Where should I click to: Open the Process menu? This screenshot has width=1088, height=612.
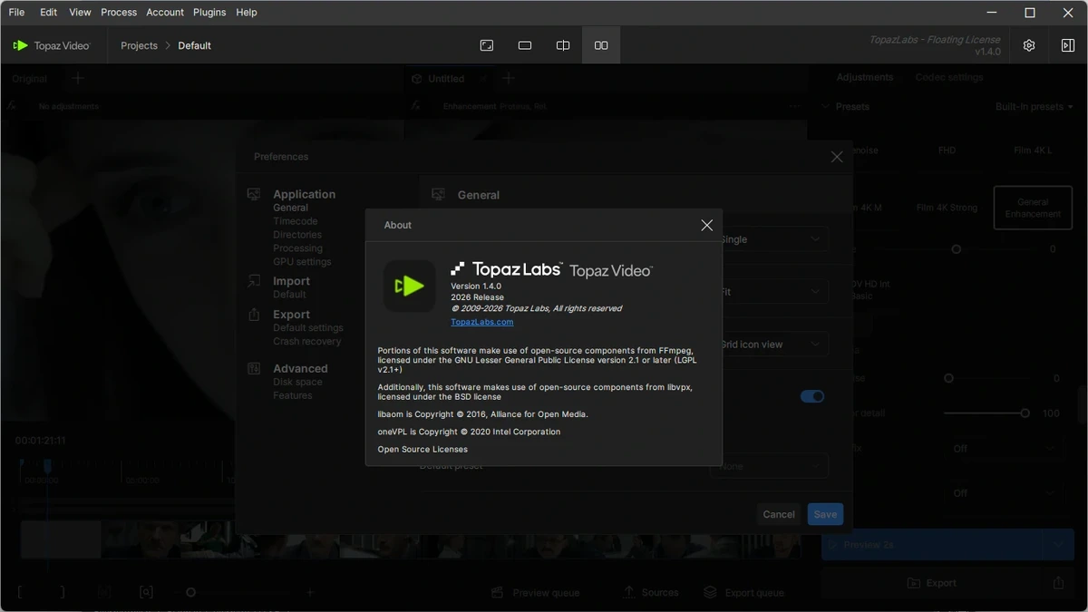119,13
